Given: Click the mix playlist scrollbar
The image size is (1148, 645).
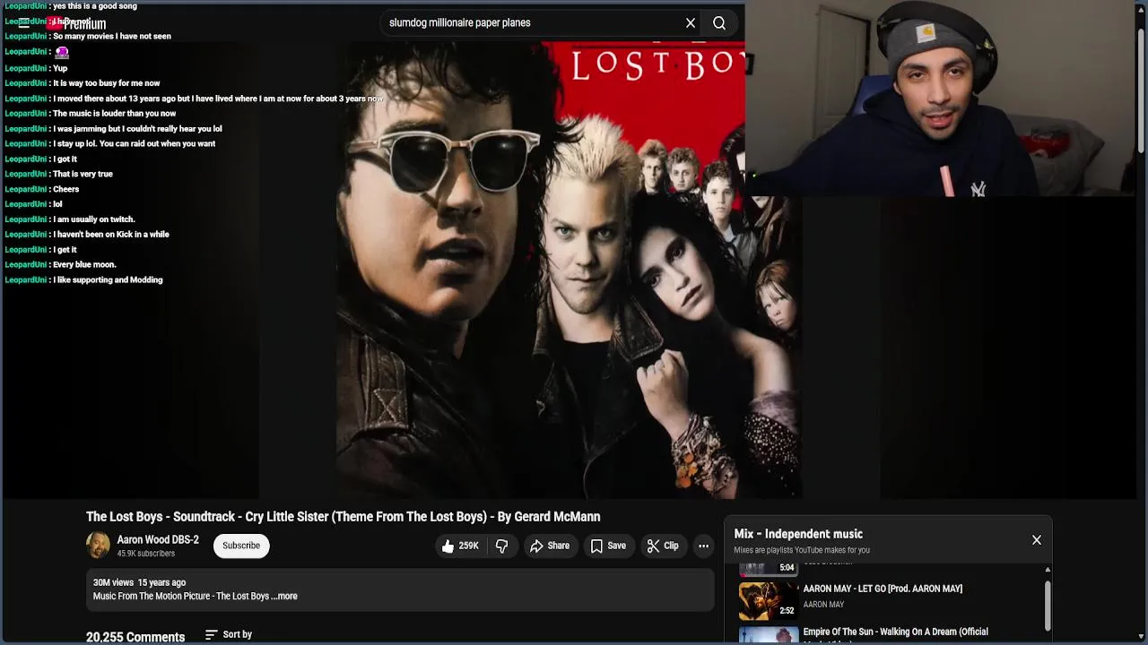Looking at the screenshot, I should pos(1047,605).
